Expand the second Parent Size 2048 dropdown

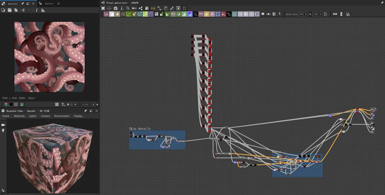click(x=317, y=14)
